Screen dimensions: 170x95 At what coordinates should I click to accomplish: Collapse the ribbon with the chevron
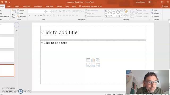[x=169, y=20]
